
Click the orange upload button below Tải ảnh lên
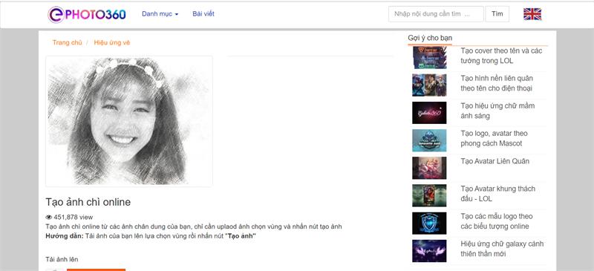[96, 270]
